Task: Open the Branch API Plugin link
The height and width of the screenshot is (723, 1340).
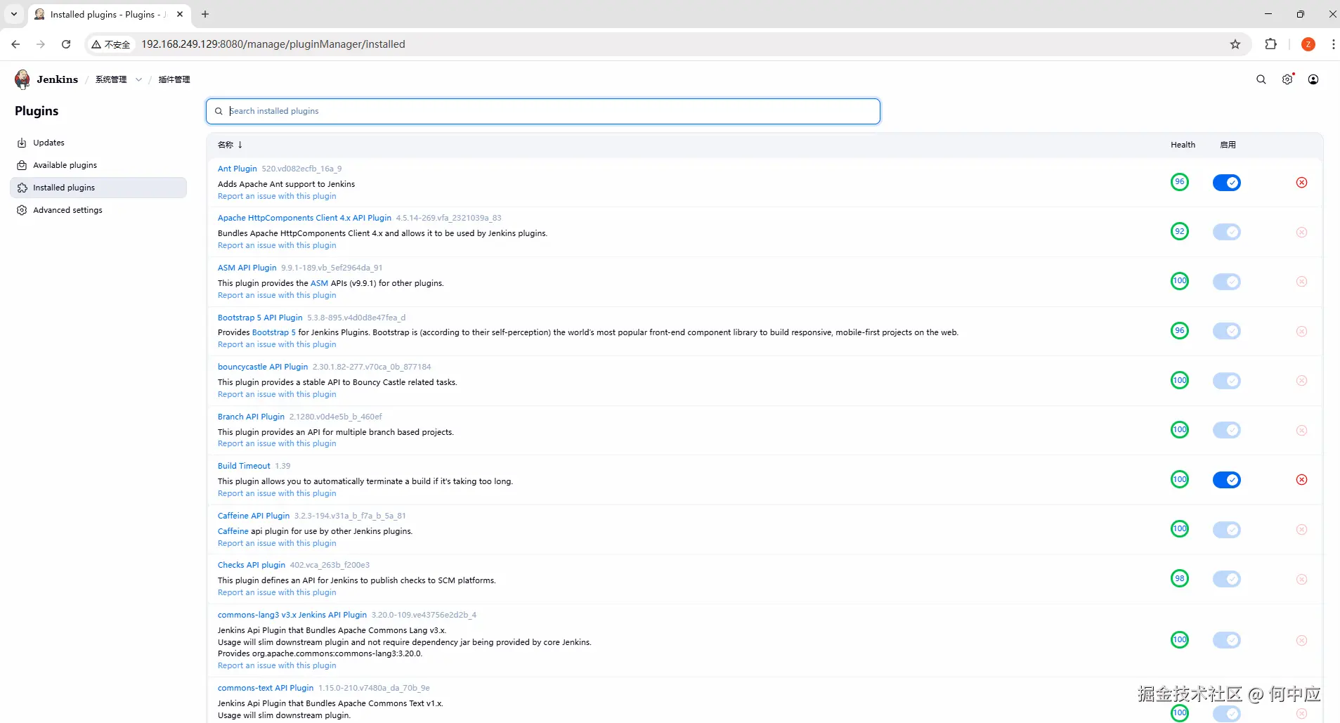Action: tap(251, 417)
